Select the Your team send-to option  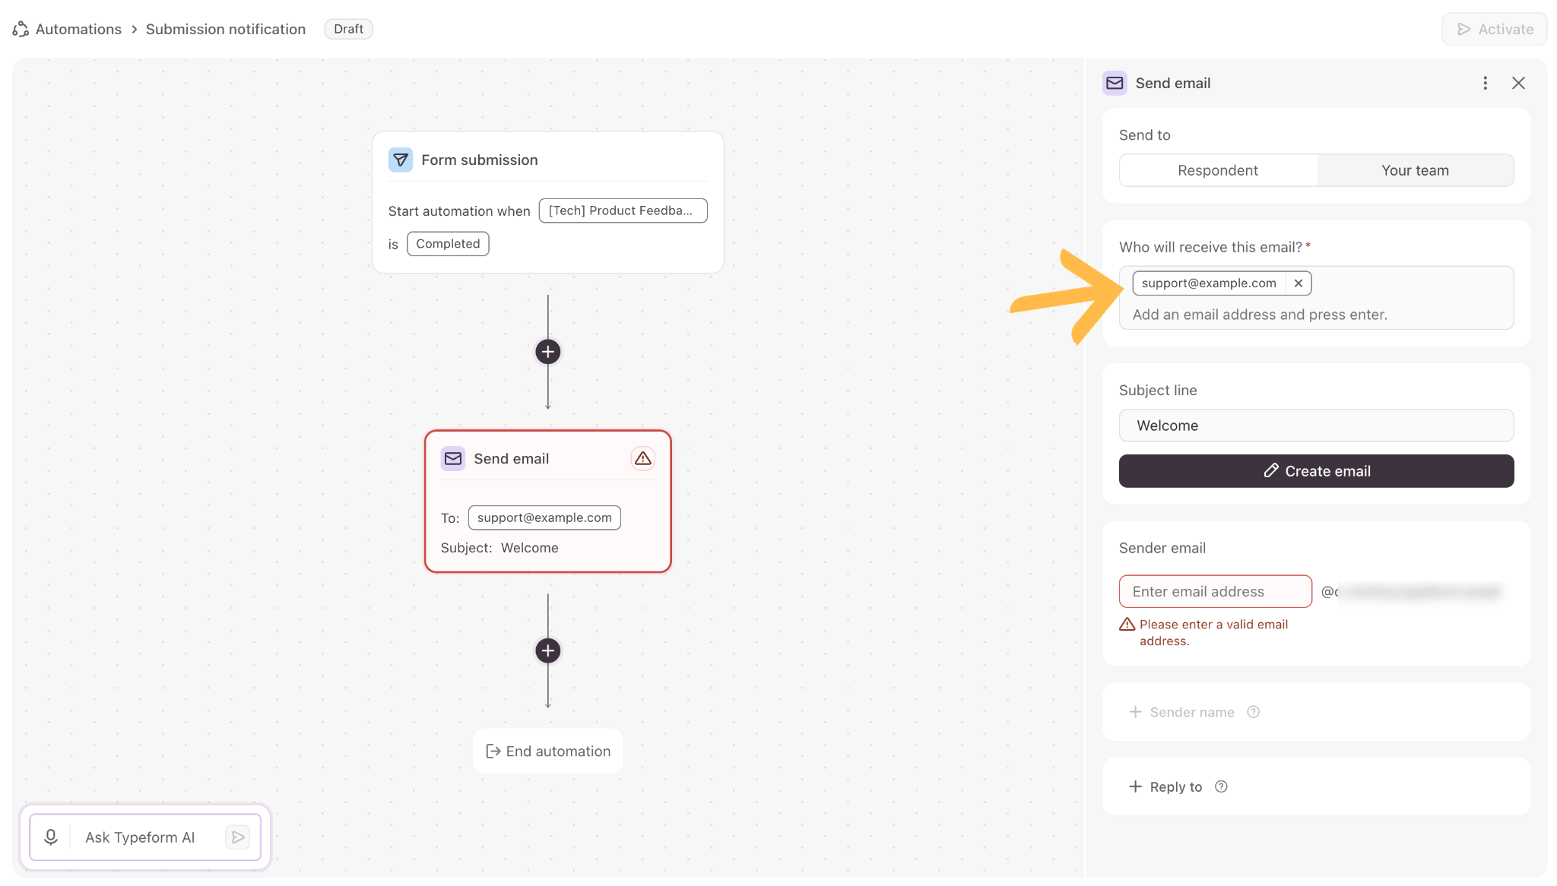pos(1415,170)
